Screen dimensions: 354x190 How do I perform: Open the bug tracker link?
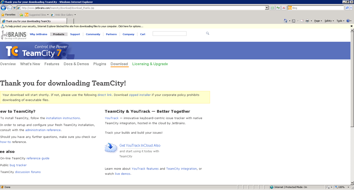click(18, 165)
